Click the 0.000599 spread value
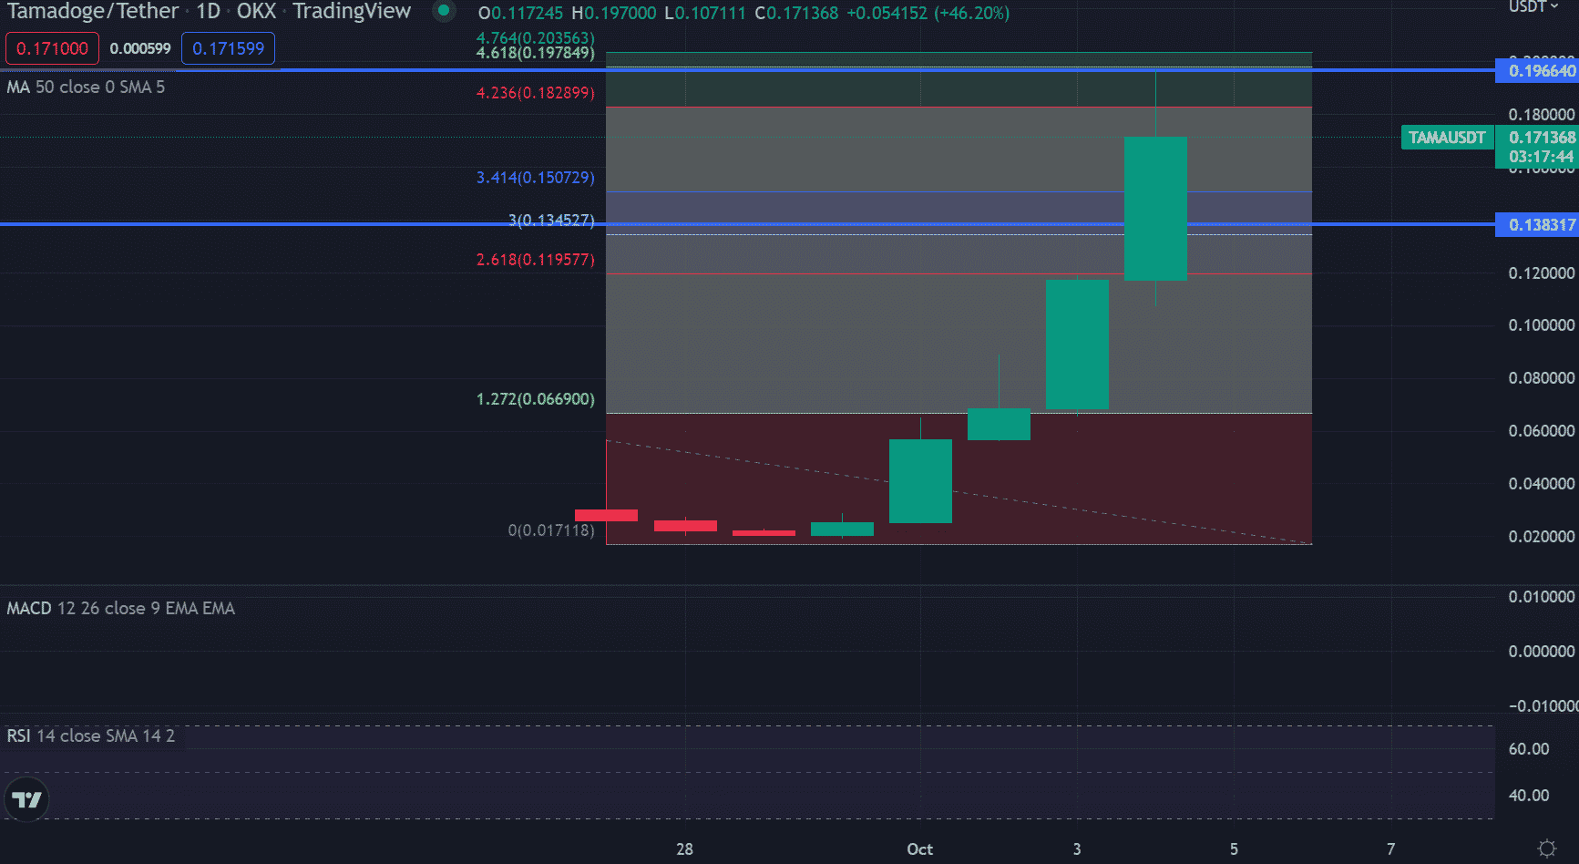This screenshot has width=1579, height=864. (x=140, y=49)
